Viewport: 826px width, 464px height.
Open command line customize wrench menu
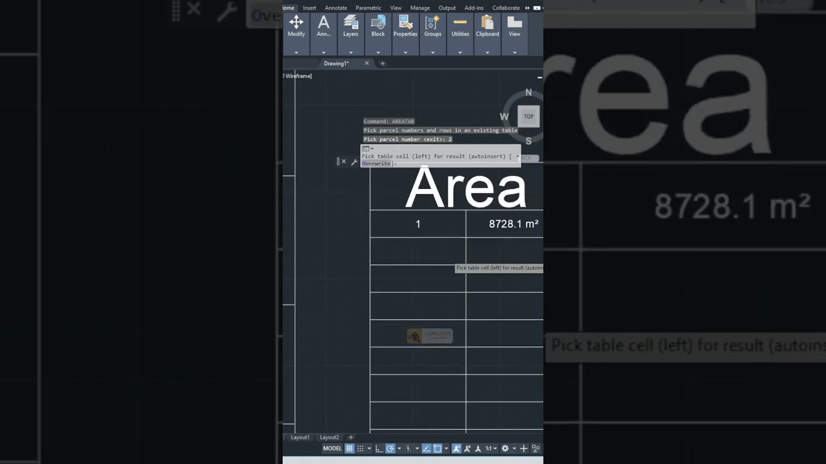pyautogui.click(x=354, y=162)
